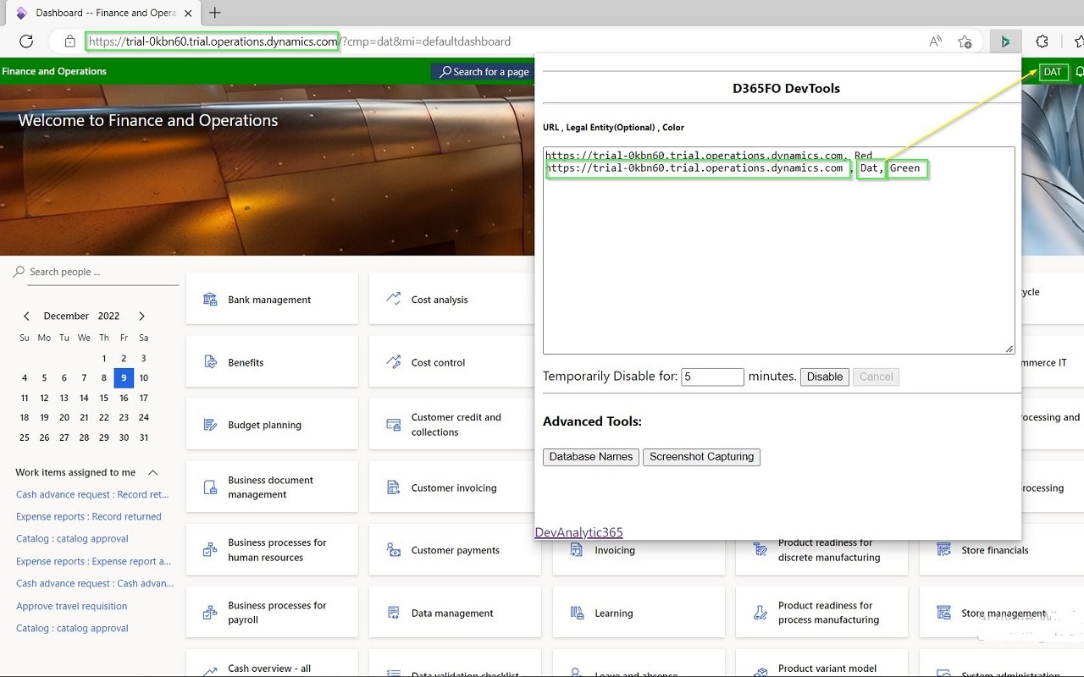Open the Bank management tile

pyautogui.click(x=271, y=299)
